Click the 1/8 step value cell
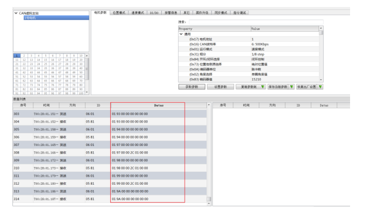The height and width of the screenshot is (217, 370). click(284, 54)
